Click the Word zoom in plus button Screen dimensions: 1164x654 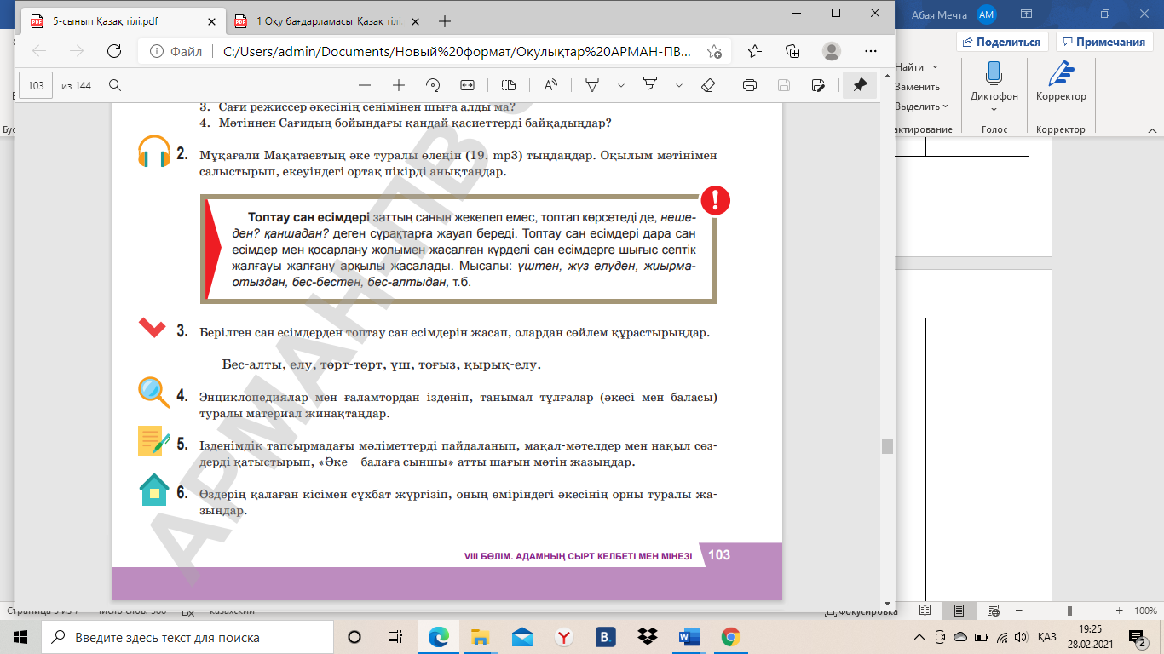pos(1118,611)
